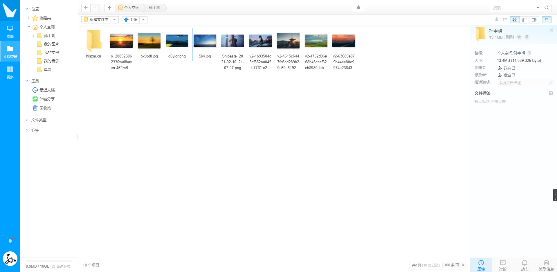Image resolution: width=557 pixels, height=272 pixels.
Task: Switch to the 动态 activity tab
Action: click(x=524, y=265)
